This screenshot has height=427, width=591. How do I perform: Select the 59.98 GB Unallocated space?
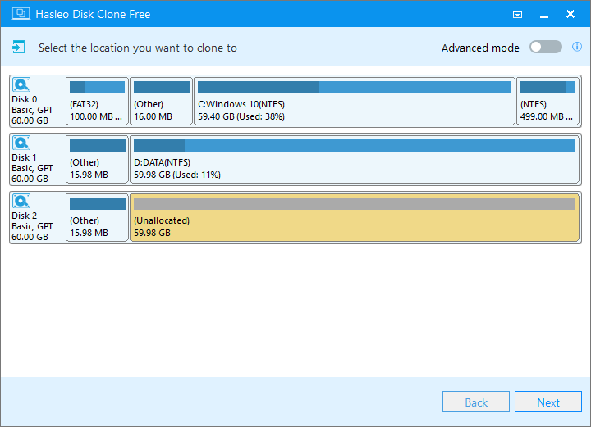pos(355,218)
